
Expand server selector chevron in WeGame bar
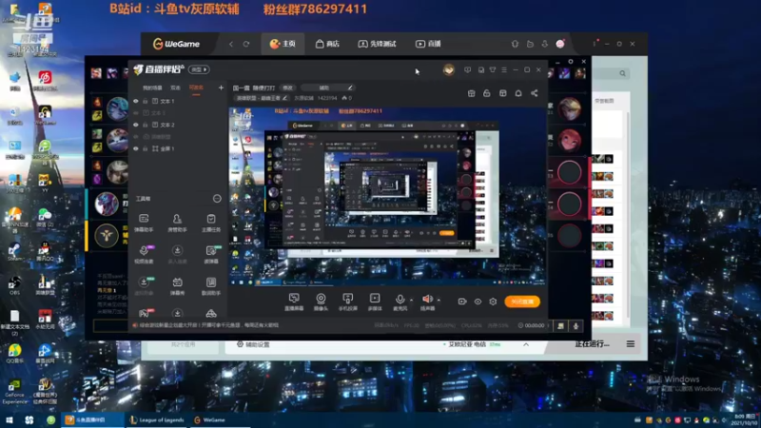[x=526, y=344]
